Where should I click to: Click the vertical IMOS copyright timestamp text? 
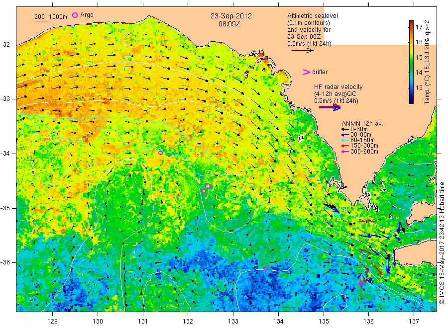click(442, 244)
